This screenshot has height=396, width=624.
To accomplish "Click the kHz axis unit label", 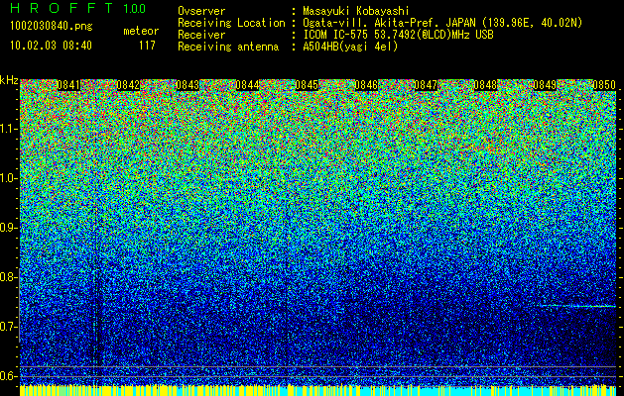I will pos(9,80).
